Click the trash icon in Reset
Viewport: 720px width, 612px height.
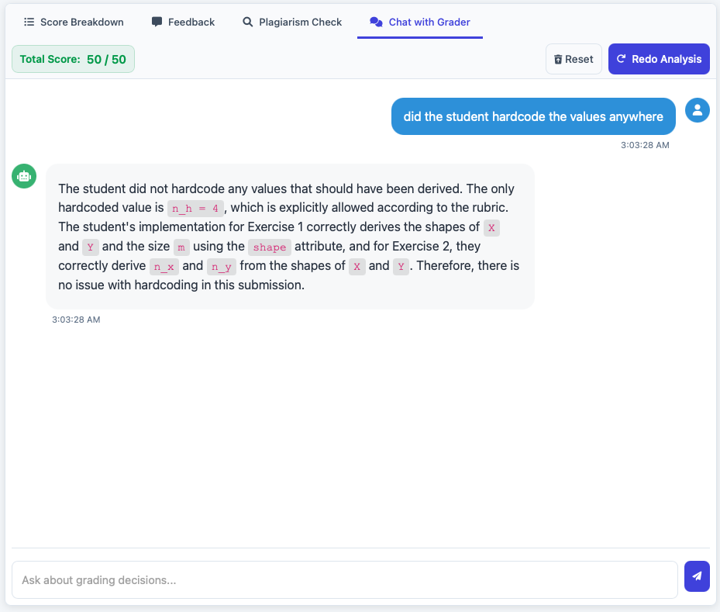(x=558, y=59)
